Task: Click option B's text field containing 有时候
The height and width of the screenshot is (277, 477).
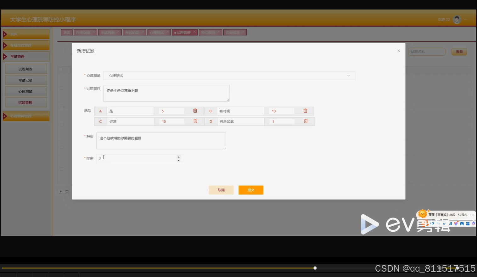Action: pyautogui.click(x=240, y=111)
